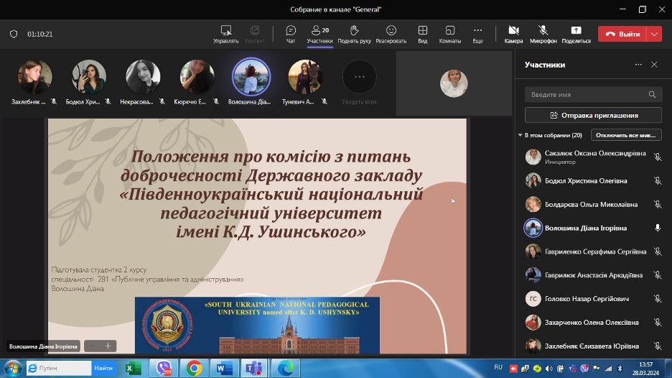672x378 pixels.
Task: Open more options in the Участники panel header
Action: [x=638, y=65]
